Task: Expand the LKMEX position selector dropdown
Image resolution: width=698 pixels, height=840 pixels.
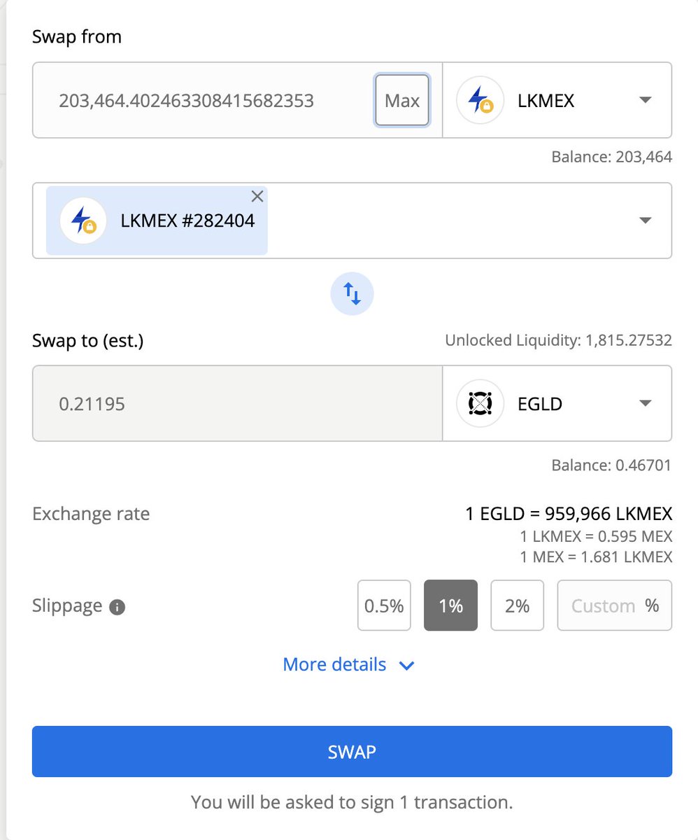Action: (x=646, y=220)
